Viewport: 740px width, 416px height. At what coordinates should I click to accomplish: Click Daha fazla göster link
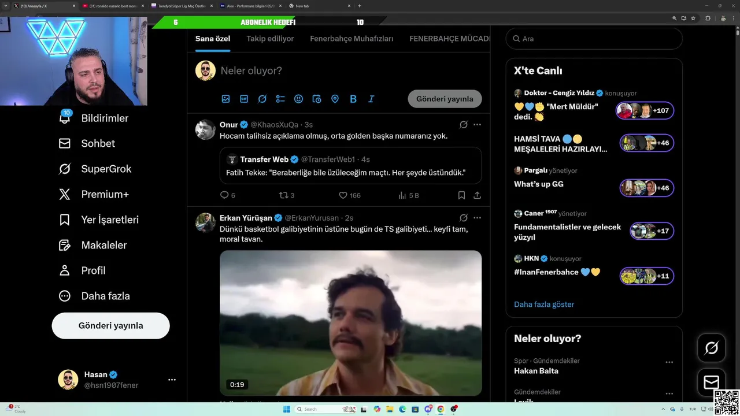544,304
